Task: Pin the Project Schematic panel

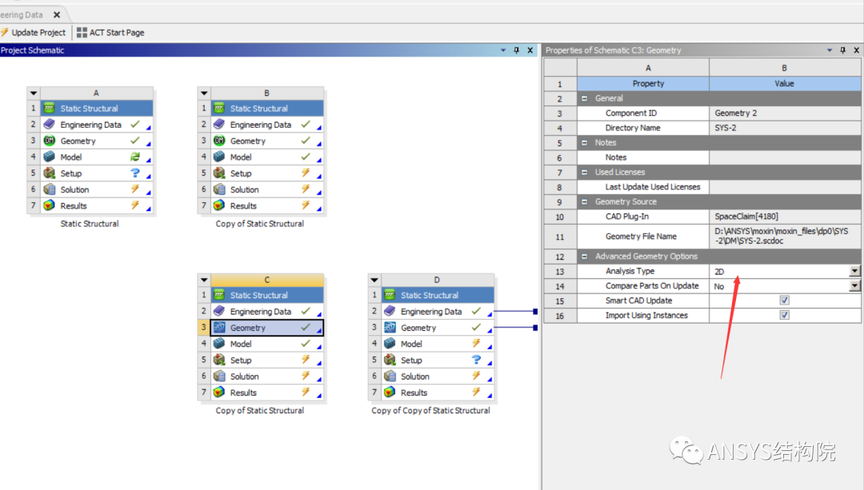Action: click(x=516, y=50)
